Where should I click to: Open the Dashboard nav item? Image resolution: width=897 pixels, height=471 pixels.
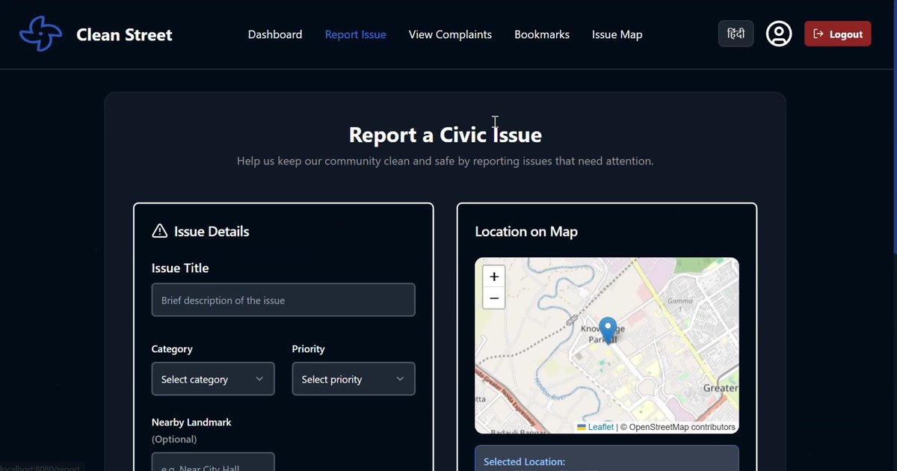point(275,34)
